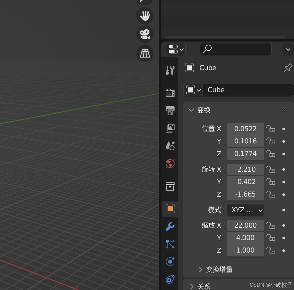Open the object browse dropdown beside Cube name
294x290 pixels.
coord(193,90)
